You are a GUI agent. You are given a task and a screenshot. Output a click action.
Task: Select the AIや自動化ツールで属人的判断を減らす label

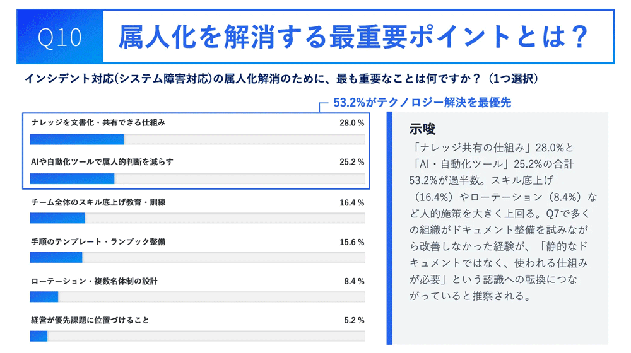coord(102,162)
